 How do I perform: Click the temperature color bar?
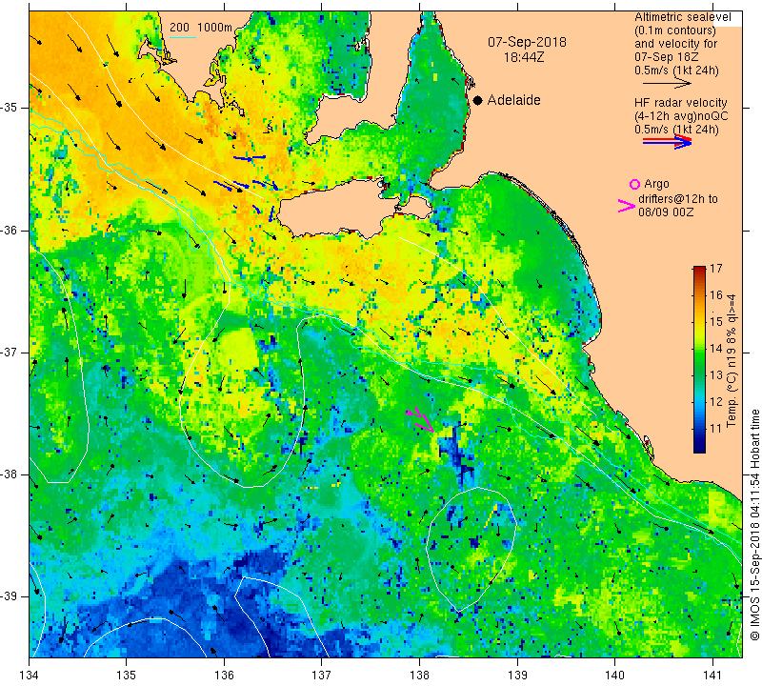click(x=699, y=359)
